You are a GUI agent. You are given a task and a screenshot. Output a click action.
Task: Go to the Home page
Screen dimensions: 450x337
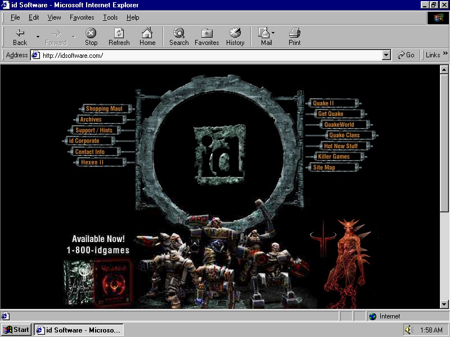click(147, 37)
